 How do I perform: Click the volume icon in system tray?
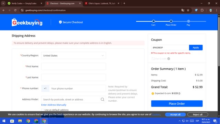[187, 121]
